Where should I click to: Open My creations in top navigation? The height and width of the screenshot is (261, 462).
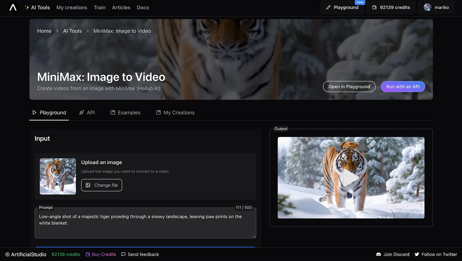click(x=72, y=7)
